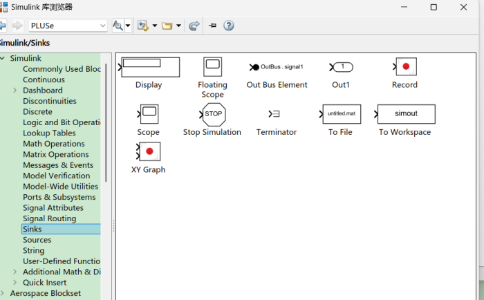
Task: Select Signal Attributes library
Action: [53, 207]
